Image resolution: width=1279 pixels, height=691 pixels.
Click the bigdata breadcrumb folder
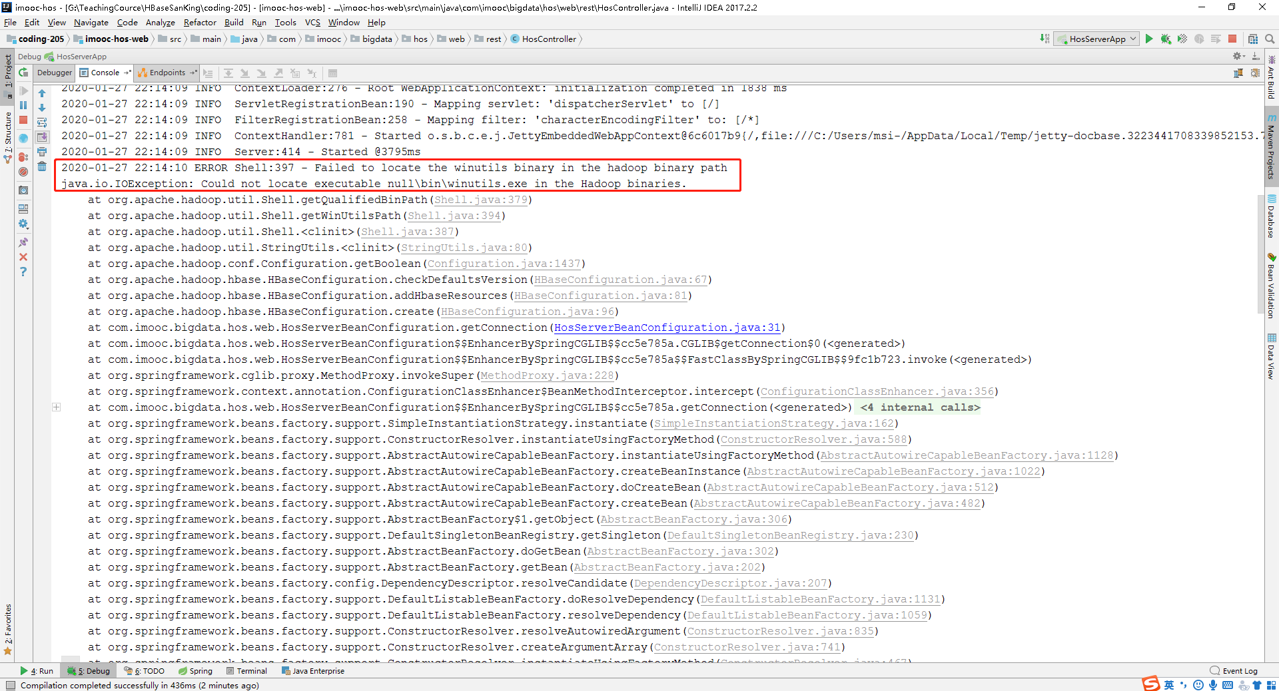(372, 39)
